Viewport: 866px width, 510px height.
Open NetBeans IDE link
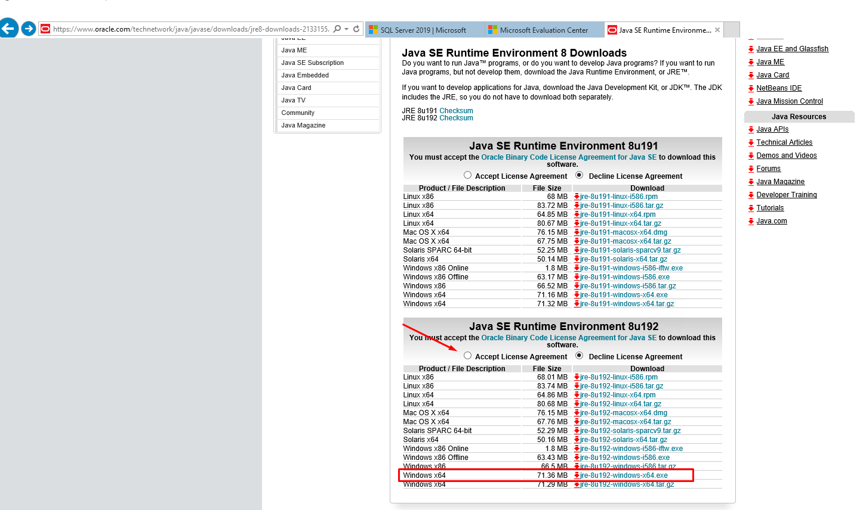coord(779,88)
